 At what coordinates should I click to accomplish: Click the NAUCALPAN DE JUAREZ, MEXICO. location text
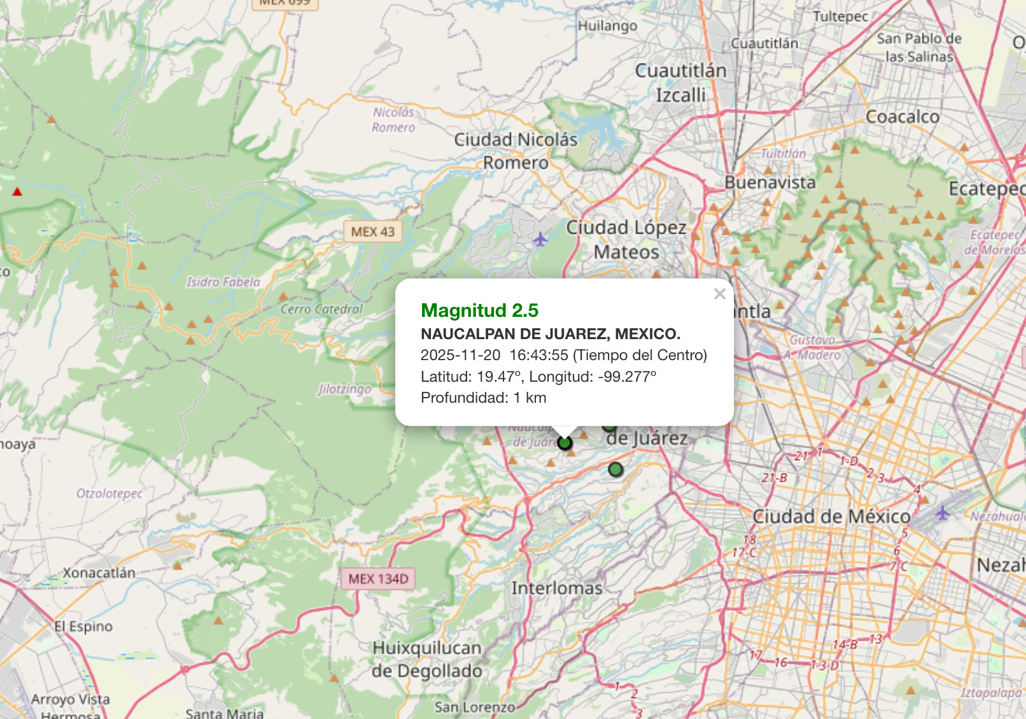(x=550, y=334)
